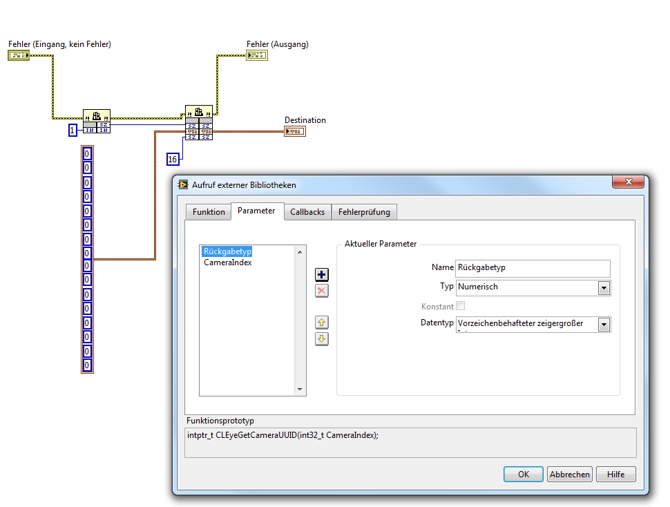Image resolution: width=670 pixels, height=507 pixels.
Task: Click the Abbrechen button
Action: point(570,474)
